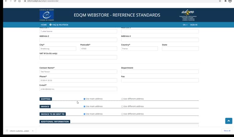
Task: Click the Phone field
Action: (x=78, y=80)
